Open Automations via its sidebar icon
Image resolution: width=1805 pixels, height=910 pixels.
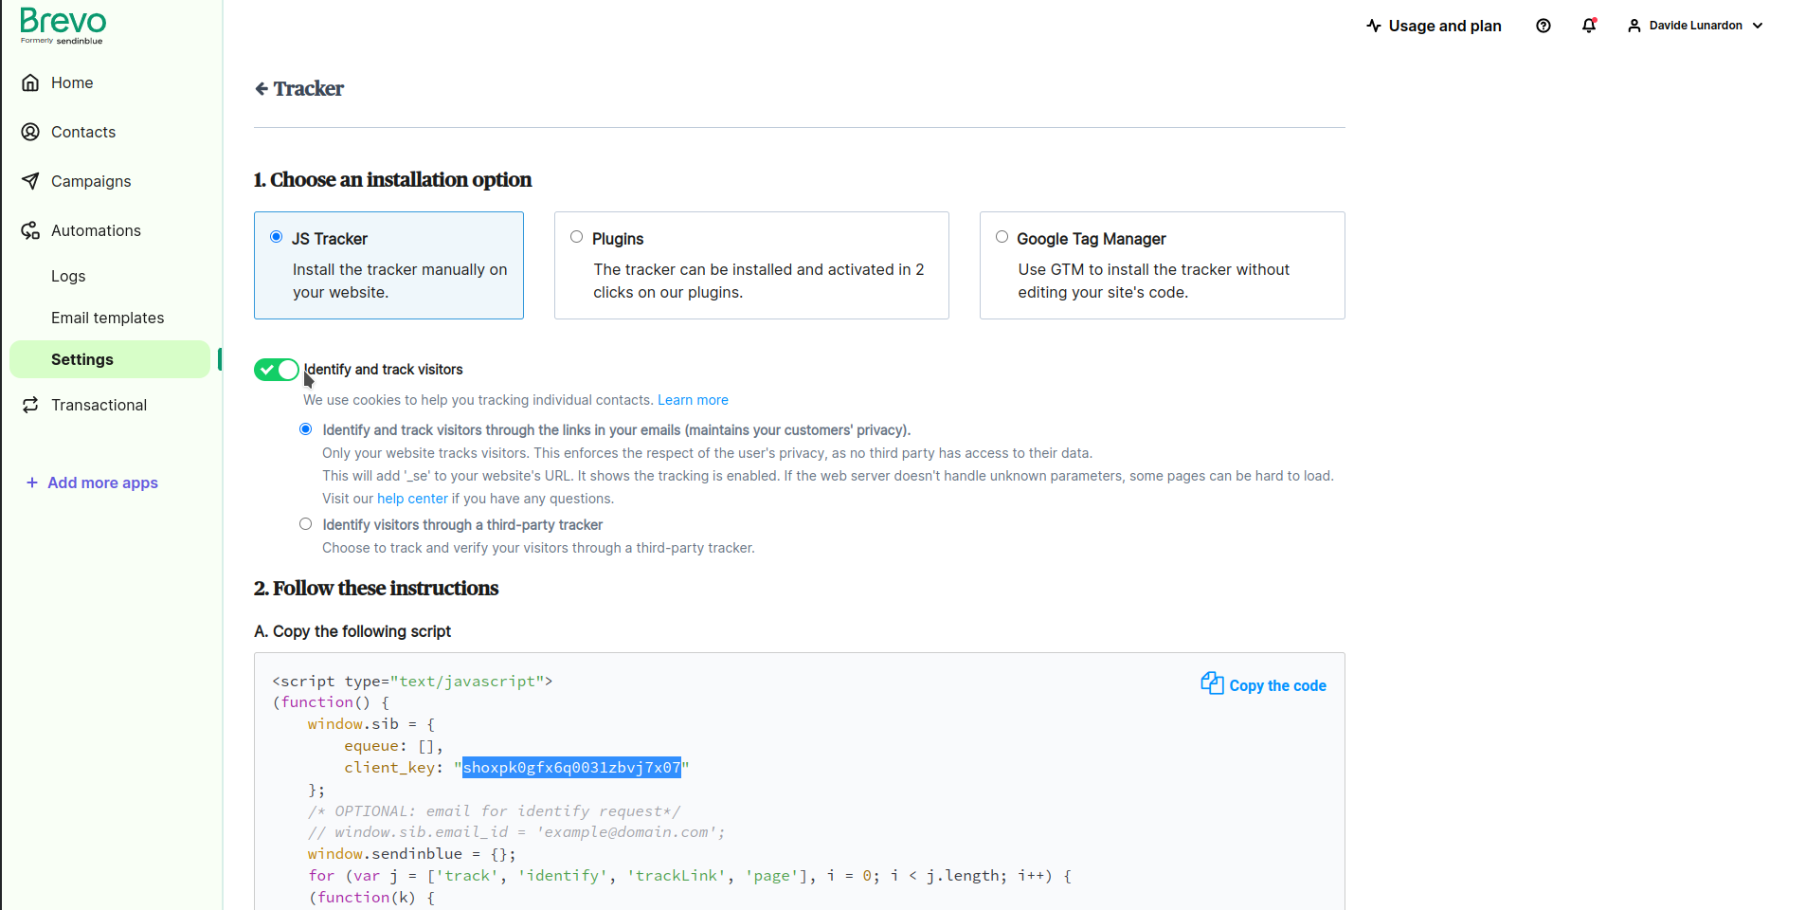(x=30, y=230)
